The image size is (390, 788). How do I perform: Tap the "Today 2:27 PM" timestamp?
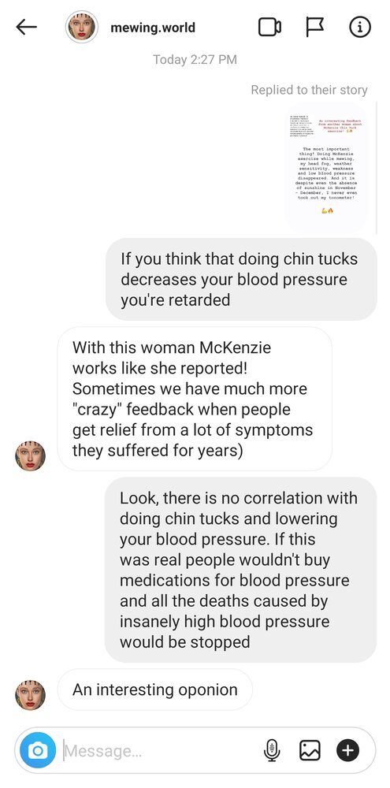(195, 59)
